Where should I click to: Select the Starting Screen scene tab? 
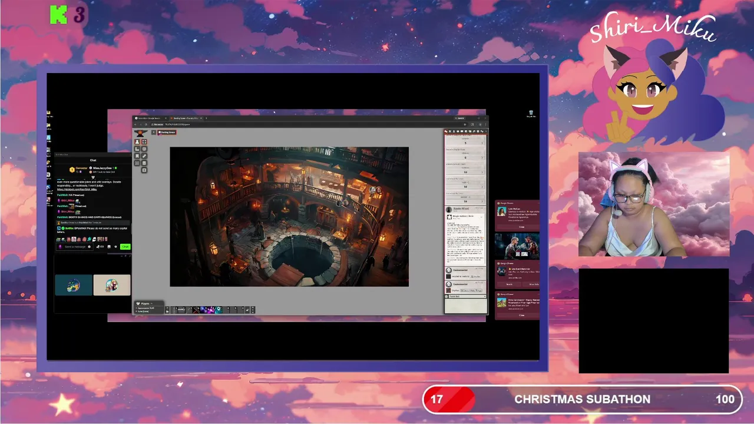(x=167, y=132)
